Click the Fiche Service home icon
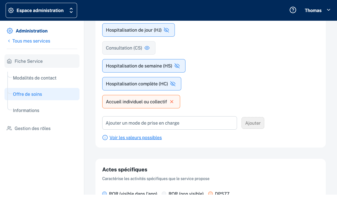The image size is (337, 198). click(9, 61)
